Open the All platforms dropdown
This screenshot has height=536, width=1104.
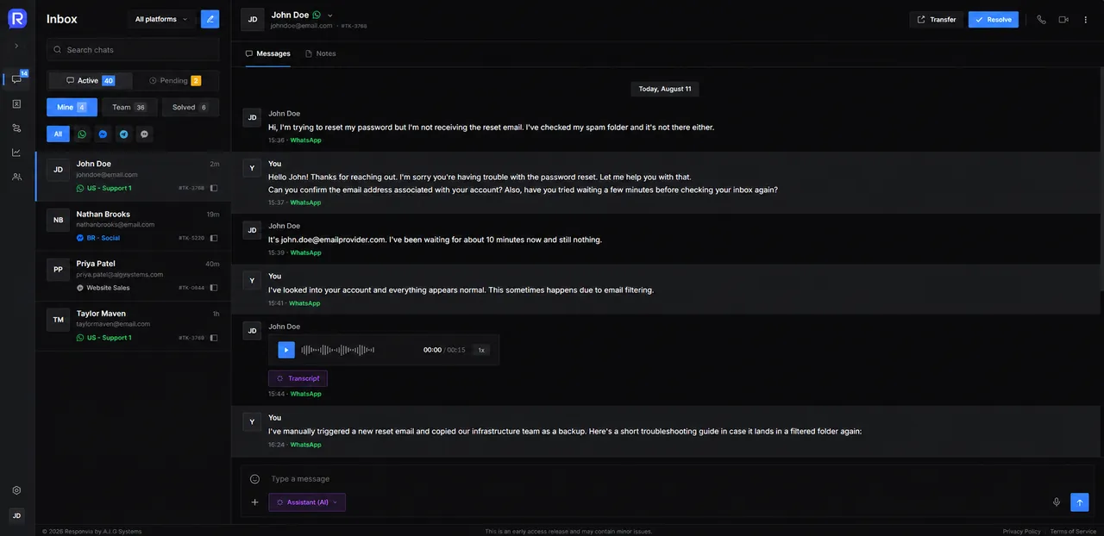point(161,19)
